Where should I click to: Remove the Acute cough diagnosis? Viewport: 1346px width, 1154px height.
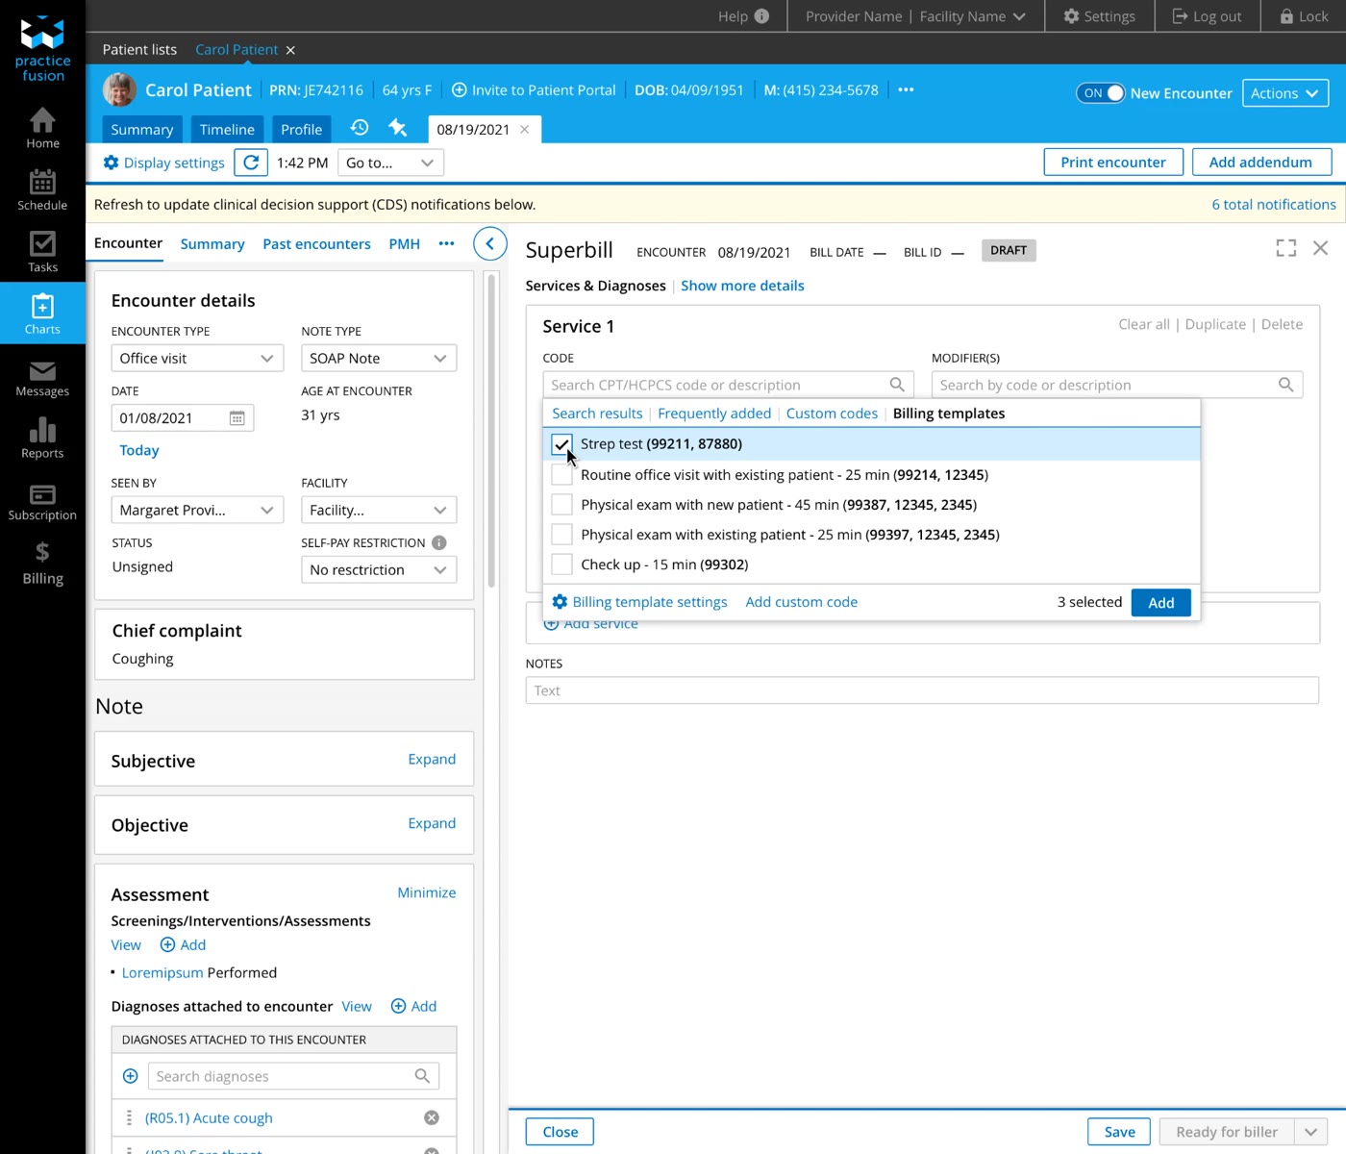pos(432,1117)
